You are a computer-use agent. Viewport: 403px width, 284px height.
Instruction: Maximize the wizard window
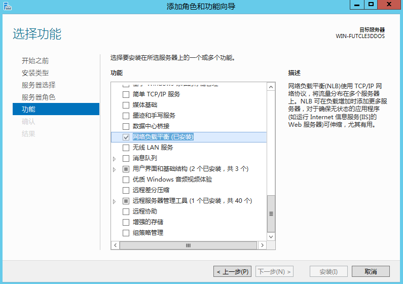(x=371, y=5)
